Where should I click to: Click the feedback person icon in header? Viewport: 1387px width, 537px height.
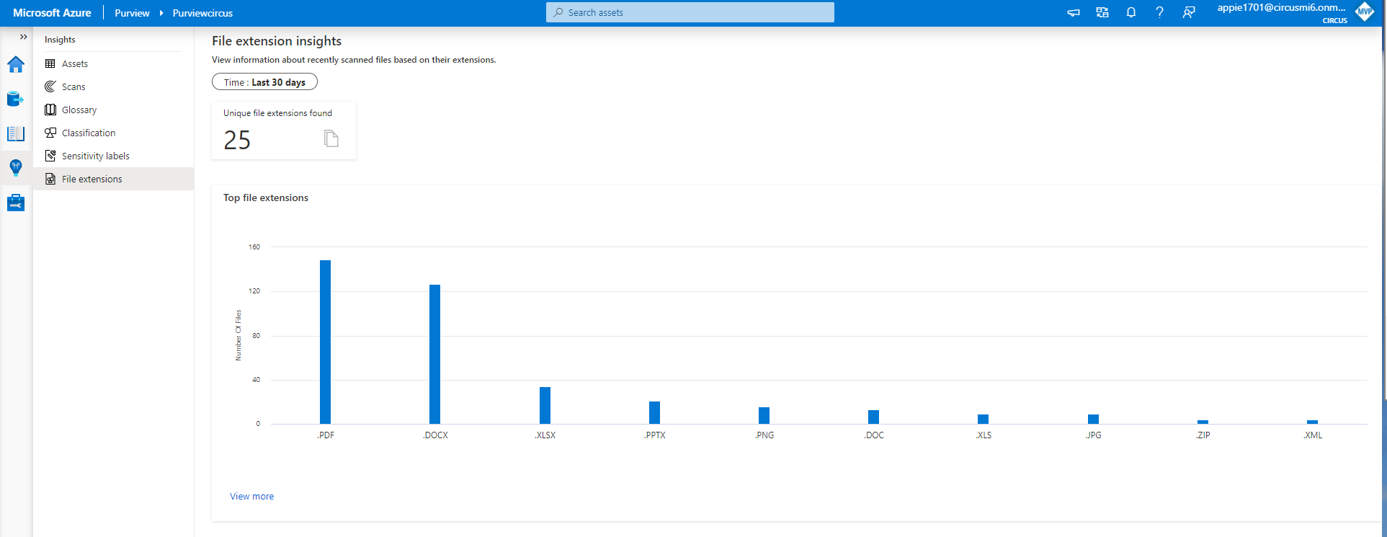click(1189, 13)
